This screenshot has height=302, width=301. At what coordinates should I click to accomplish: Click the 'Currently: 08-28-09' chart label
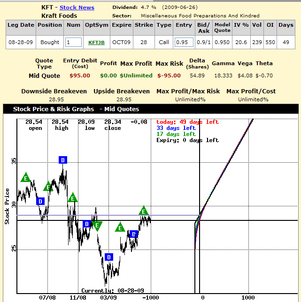[113, 290]
